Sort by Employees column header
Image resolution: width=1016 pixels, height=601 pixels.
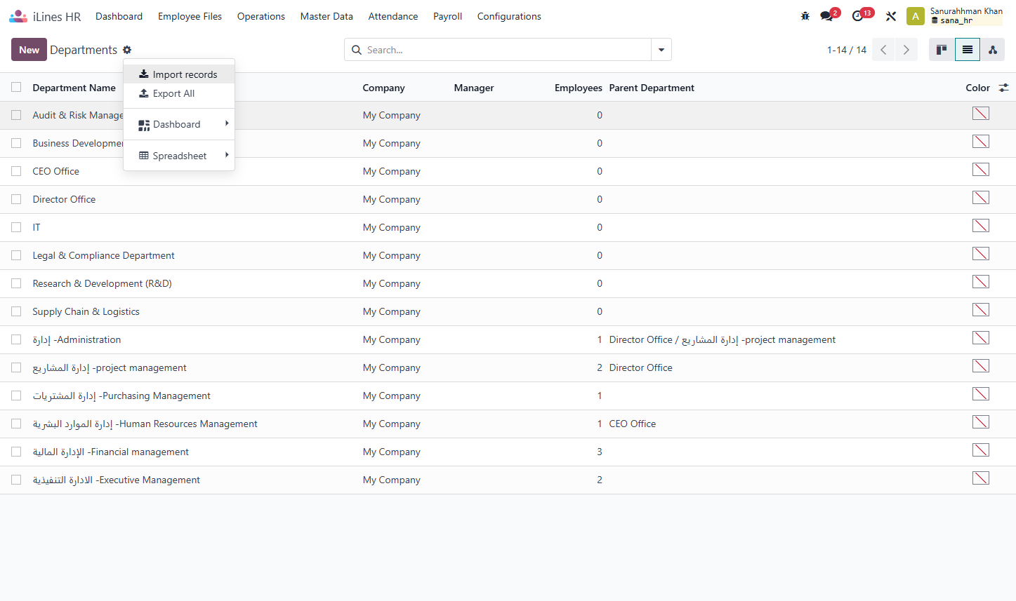pyautogui.click(x=579, y=88)
